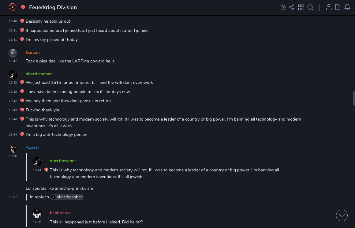Jump to latest with the down-chevron button

342,215
